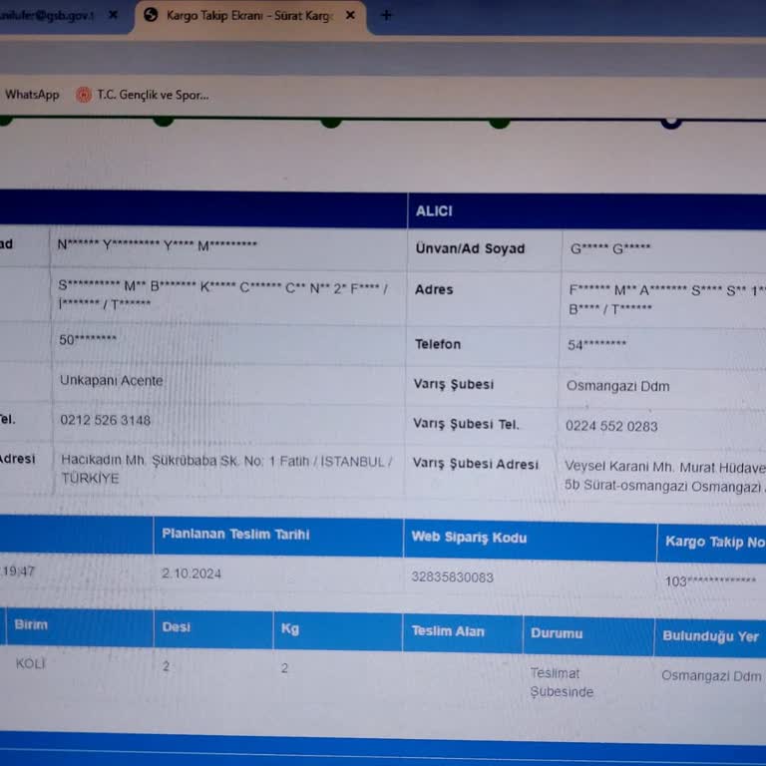This screenshot has width=766, height=766.
Task: Open the WhatsApp bookmark
Action: [32, 95]
